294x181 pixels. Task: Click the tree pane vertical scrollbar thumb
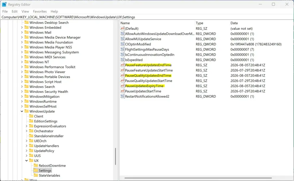click(x=115, y=156)
